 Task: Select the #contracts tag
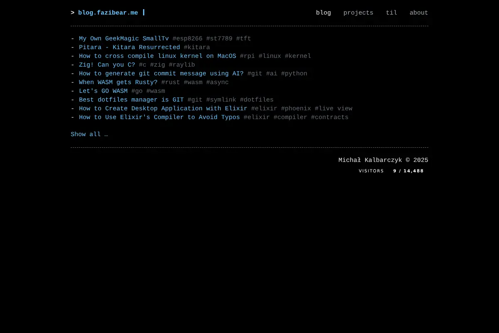330,117
